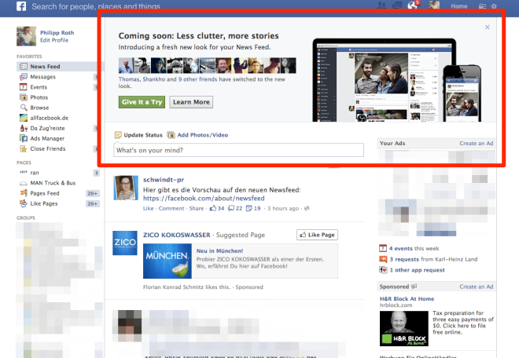Go to Home in the top bar
Image resolution: width=519 pixels, height=358 pixels.
pyautogui.click(x=458, y=6)
